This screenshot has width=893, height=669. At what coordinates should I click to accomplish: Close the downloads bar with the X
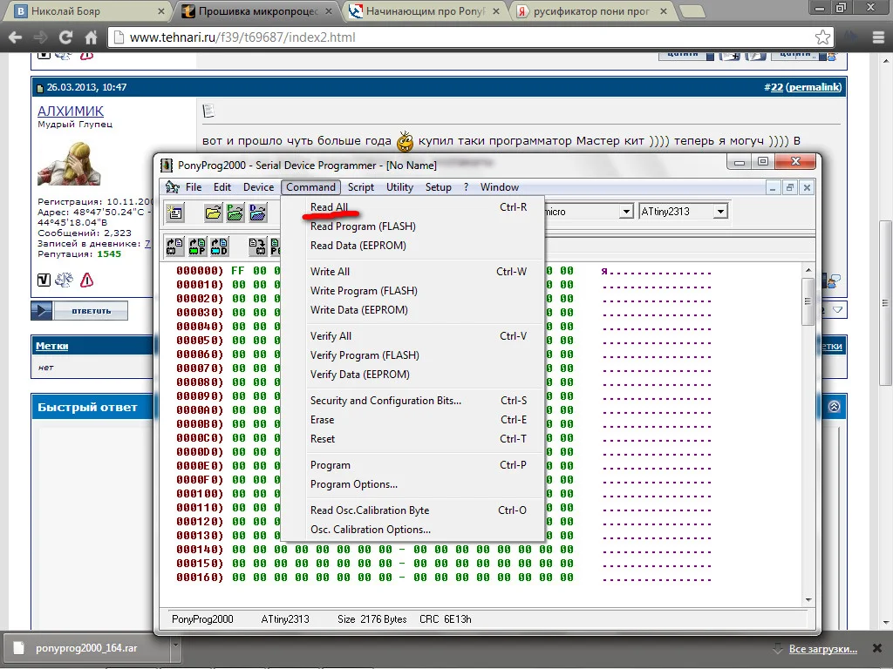(x=877, y=648)
